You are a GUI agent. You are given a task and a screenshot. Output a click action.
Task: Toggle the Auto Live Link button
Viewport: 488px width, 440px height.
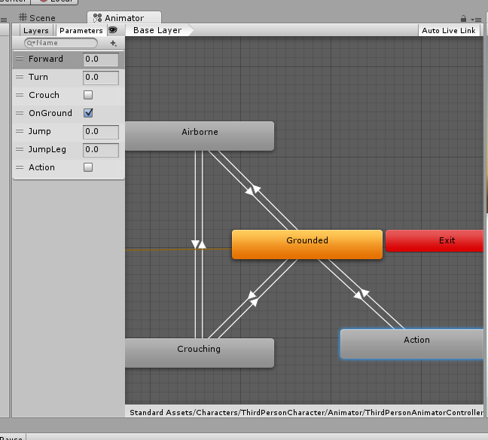point(449,31)
